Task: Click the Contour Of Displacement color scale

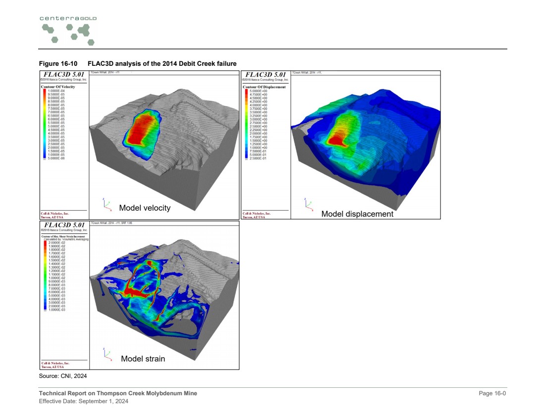Action: click(x=246, y=124)
